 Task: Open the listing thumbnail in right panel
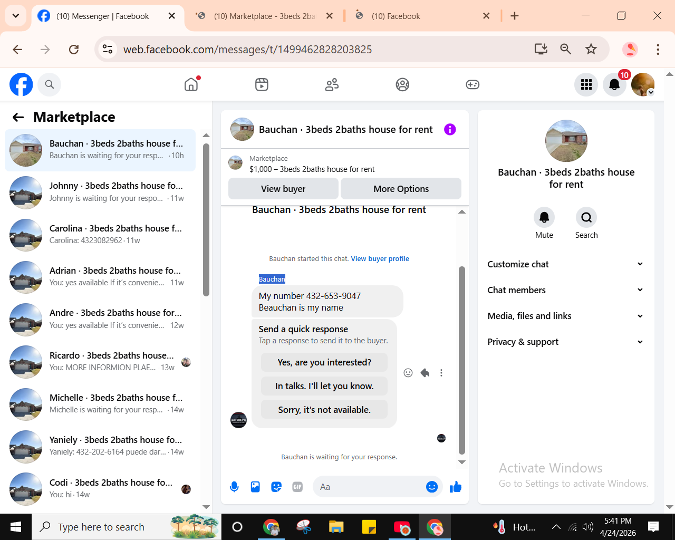pos(566,141)
